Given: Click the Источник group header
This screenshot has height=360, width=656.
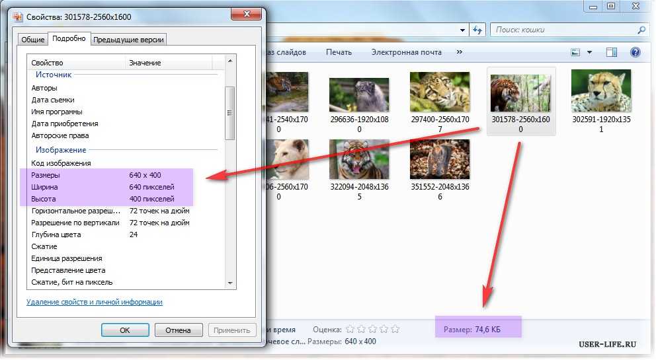Looking at the screenshot, I should [x=54, y=75].
